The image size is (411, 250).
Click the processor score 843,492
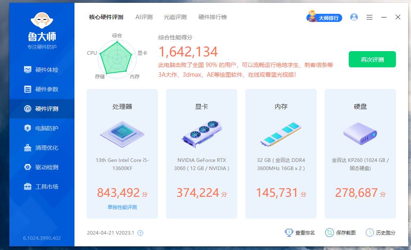(118, 193)
